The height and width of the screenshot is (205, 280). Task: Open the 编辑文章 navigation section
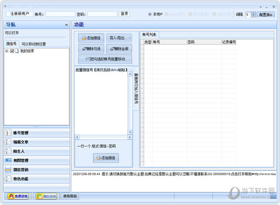(36, 142)
